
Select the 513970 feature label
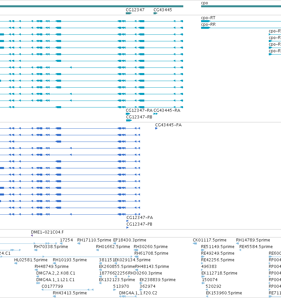click(121, 286)
